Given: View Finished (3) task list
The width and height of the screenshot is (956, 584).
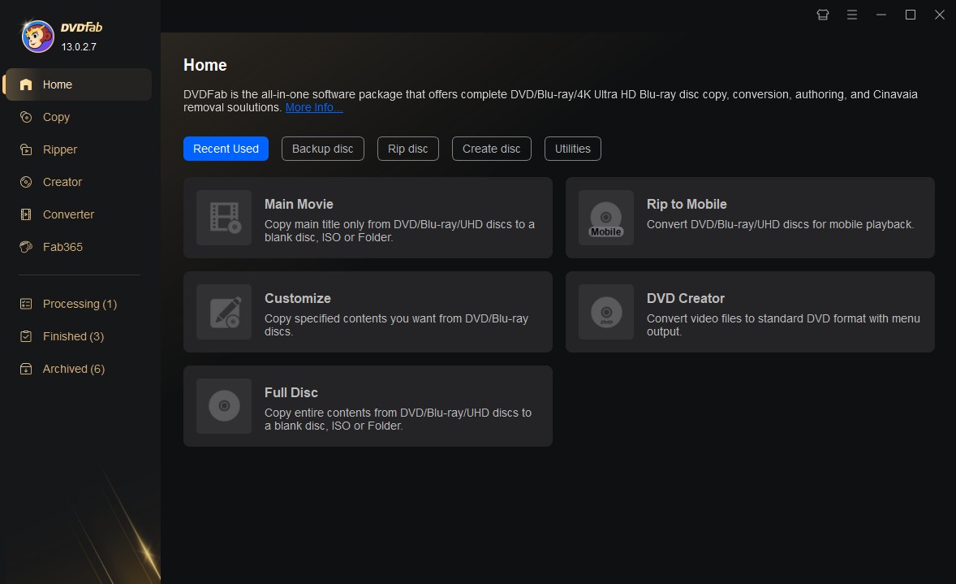Looking at the screenshot, I should pyautogui.click(x=73, y=336).
